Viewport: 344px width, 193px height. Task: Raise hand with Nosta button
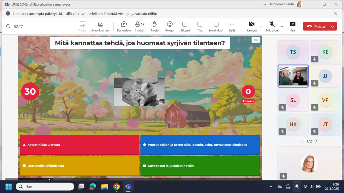click(x=155, y=27)
